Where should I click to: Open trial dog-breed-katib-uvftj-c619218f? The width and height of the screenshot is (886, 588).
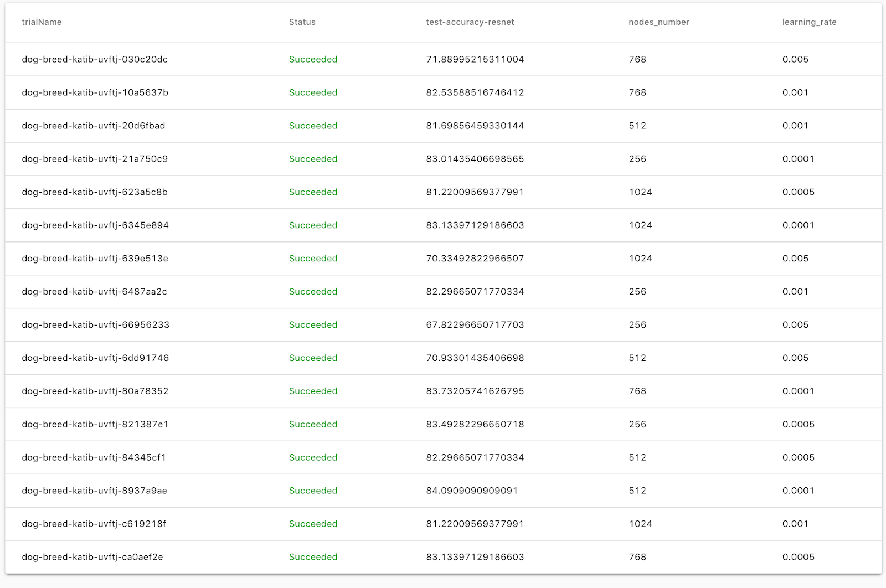[x=94, y=524]
